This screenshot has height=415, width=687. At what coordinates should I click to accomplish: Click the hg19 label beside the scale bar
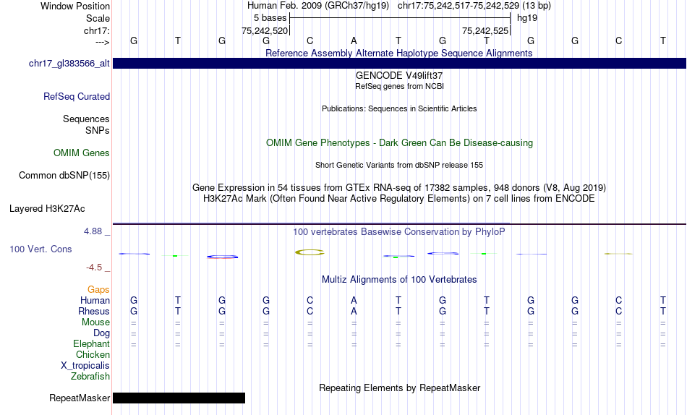[x=527, y=18]
